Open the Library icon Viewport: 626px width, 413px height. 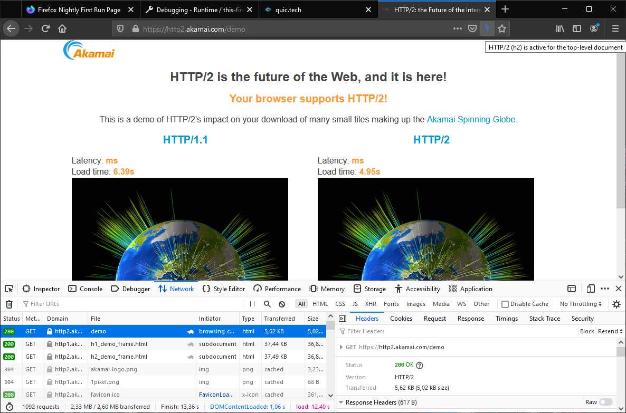[560, 28]
